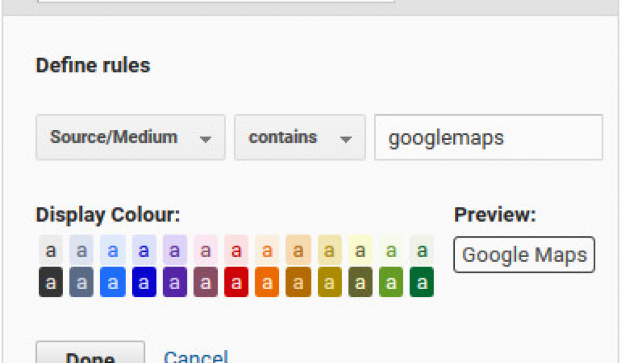Image resolution: width=621 pixels, height=363 pixels.
Task: Open the Source/Medium dropdown
Action: click(130, 137)
